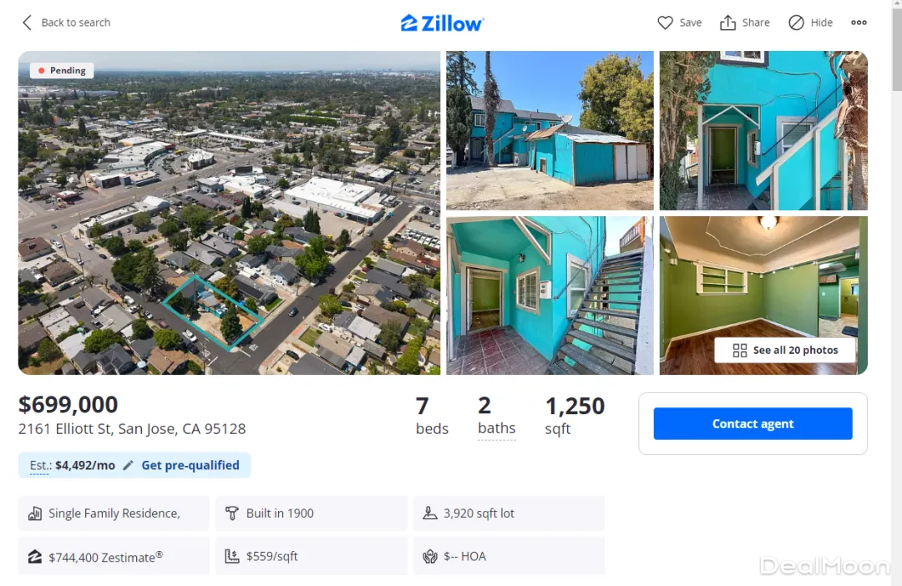Click the back arrow icon
Screen dimensions: 902x586
[27, 23]
